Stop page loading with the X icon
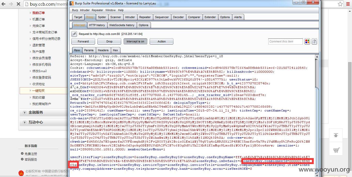 (19, 4)
